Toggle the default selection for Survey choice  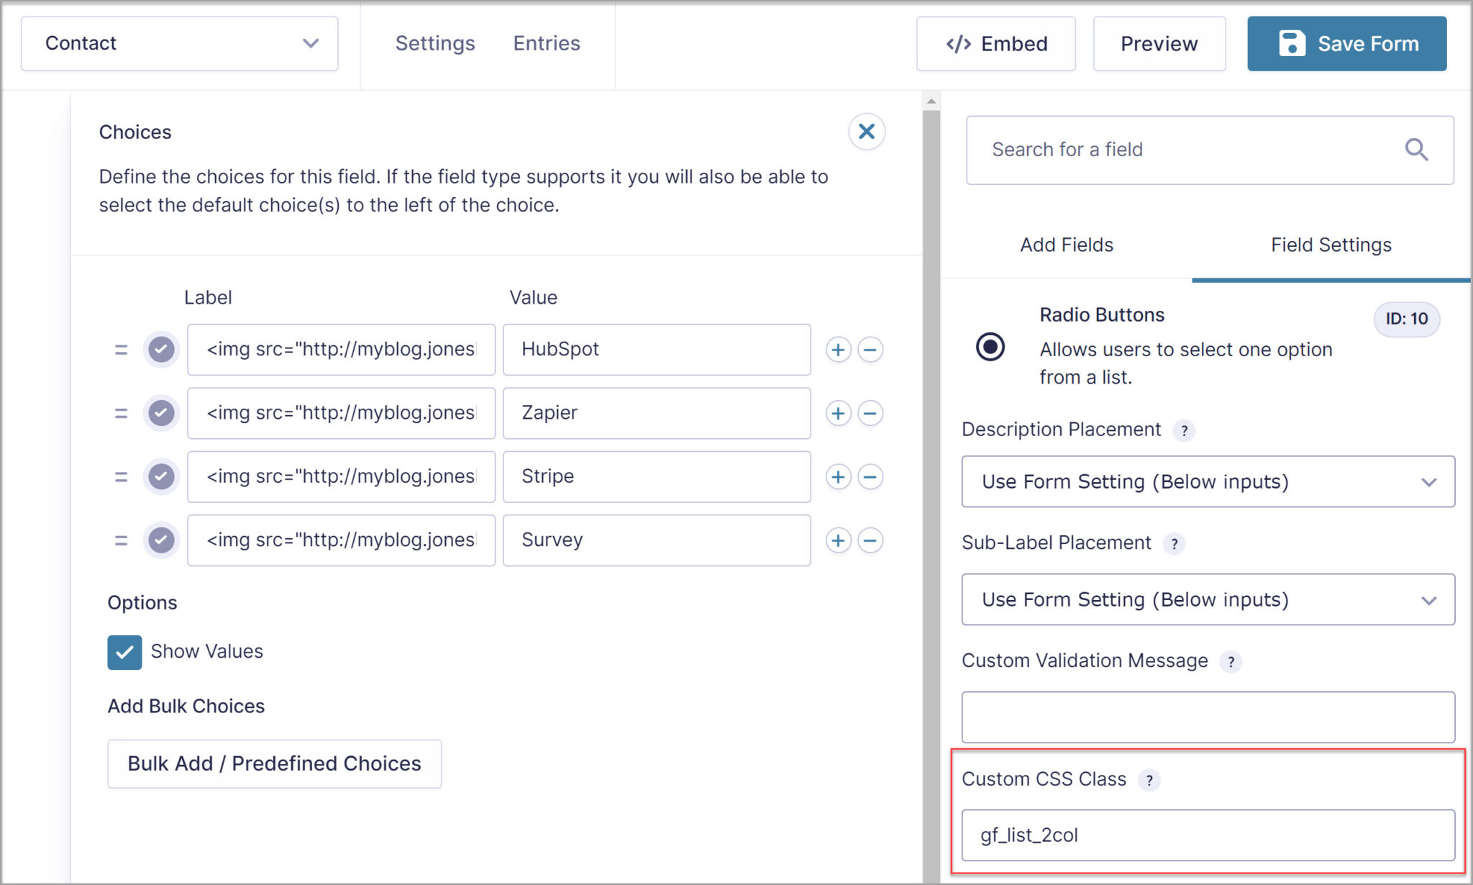[x=161, y=540]
